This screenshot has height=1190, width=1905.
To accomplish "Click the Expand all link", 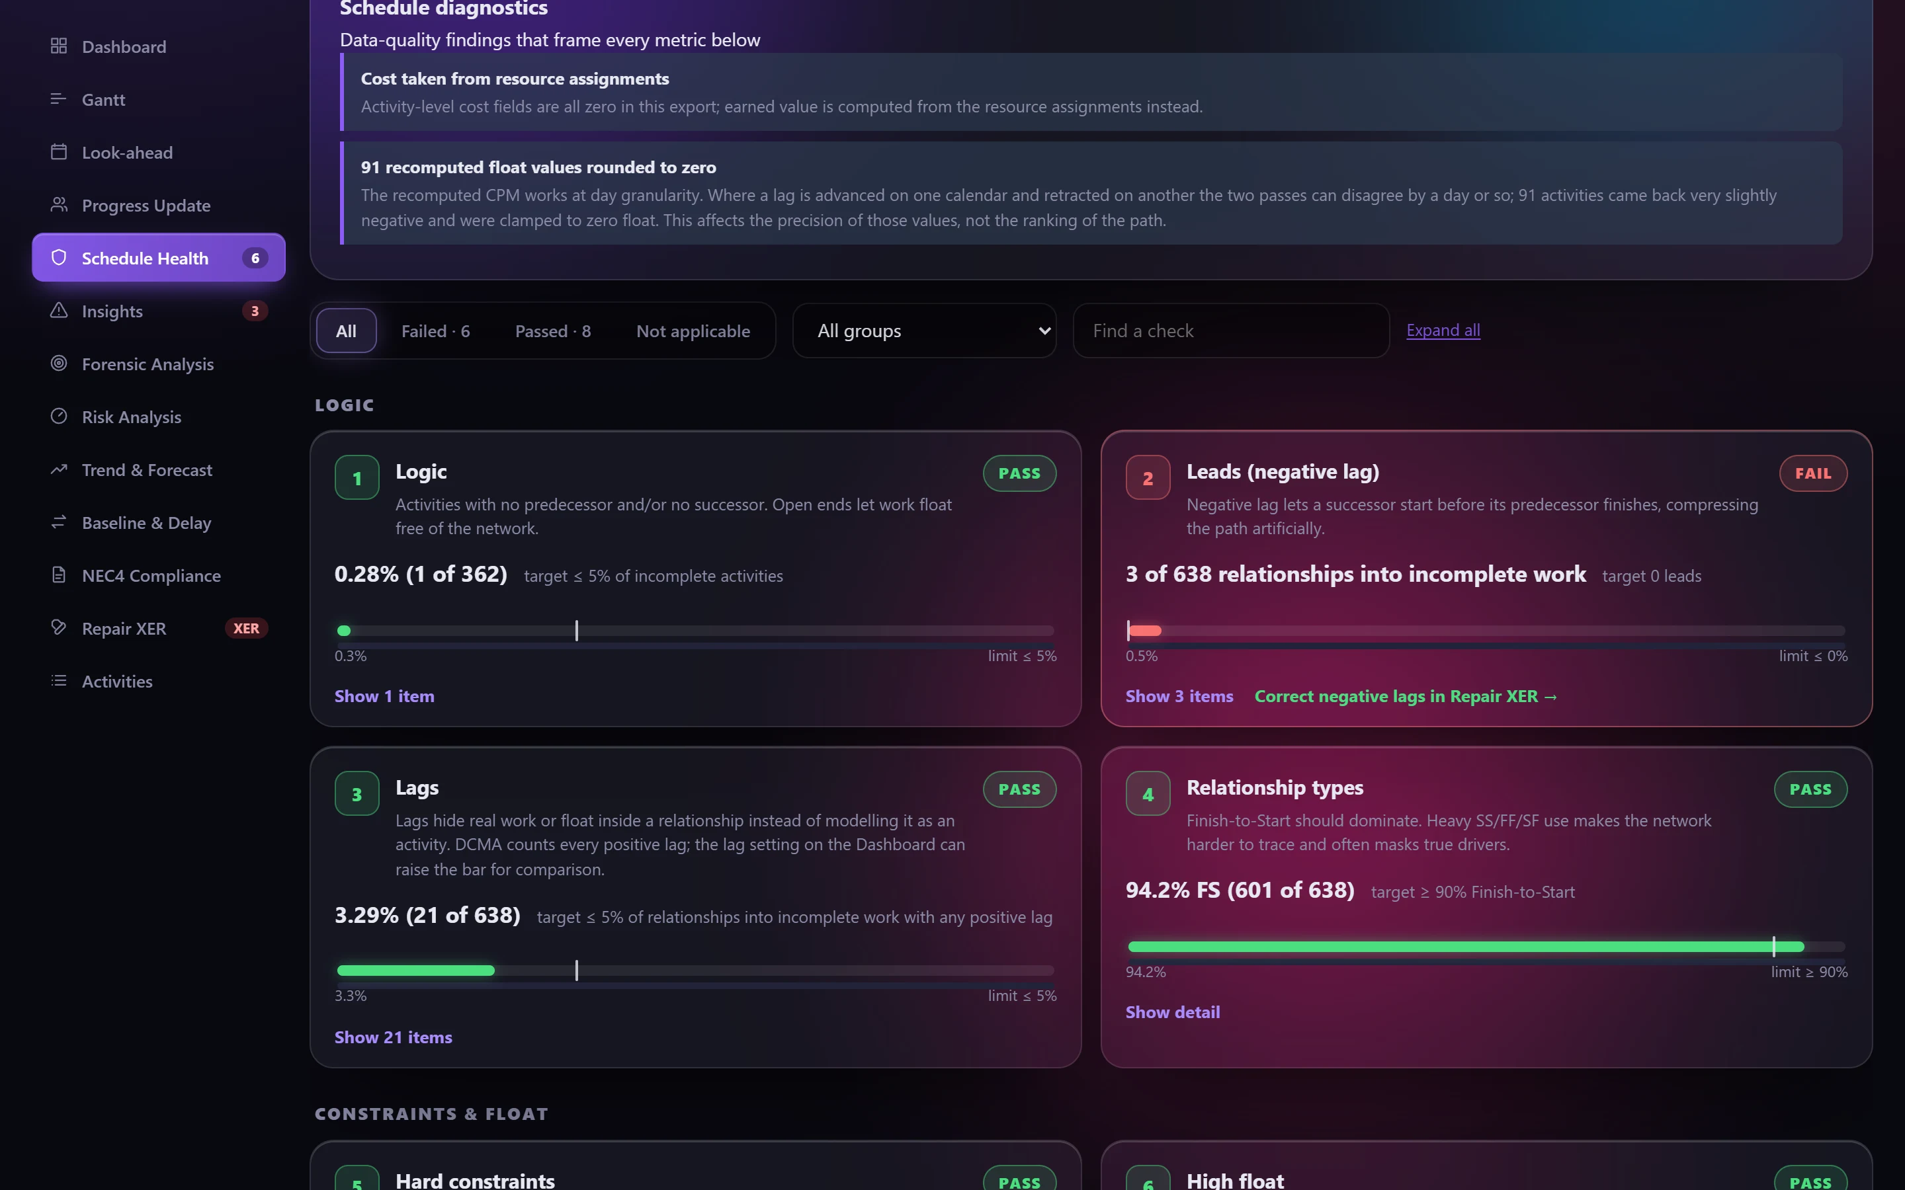I will [1443, 330].
